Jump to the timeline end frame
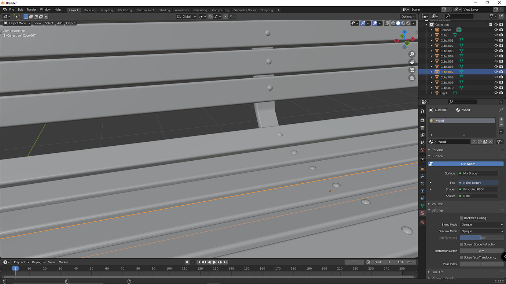 click(x=225, y=262)
